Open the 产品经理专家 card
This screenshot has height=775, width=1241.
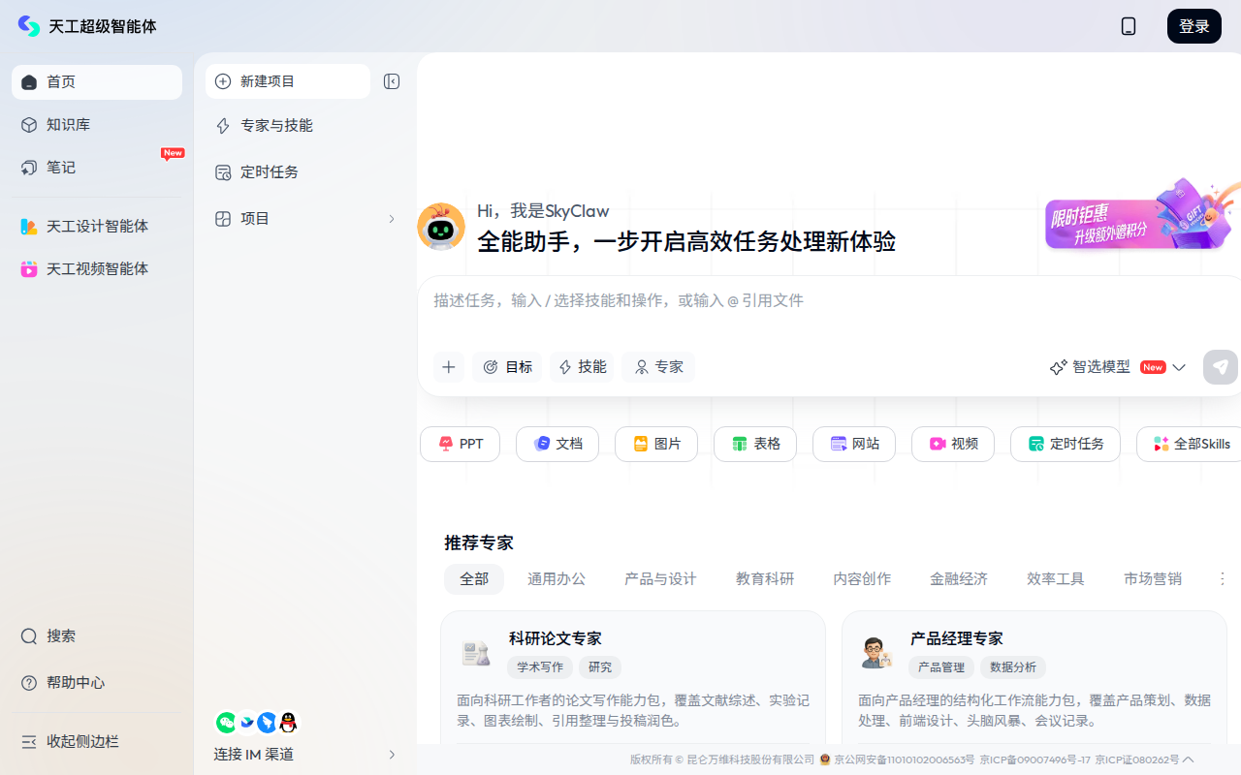(1034, 678)
